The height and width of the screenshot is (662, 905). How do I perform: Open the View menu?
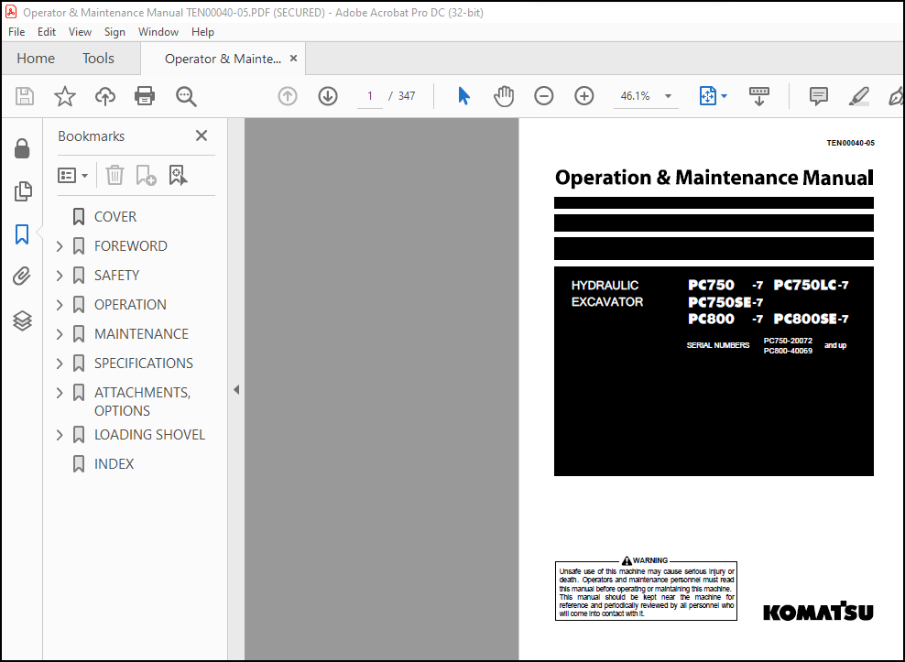[80, 32]
